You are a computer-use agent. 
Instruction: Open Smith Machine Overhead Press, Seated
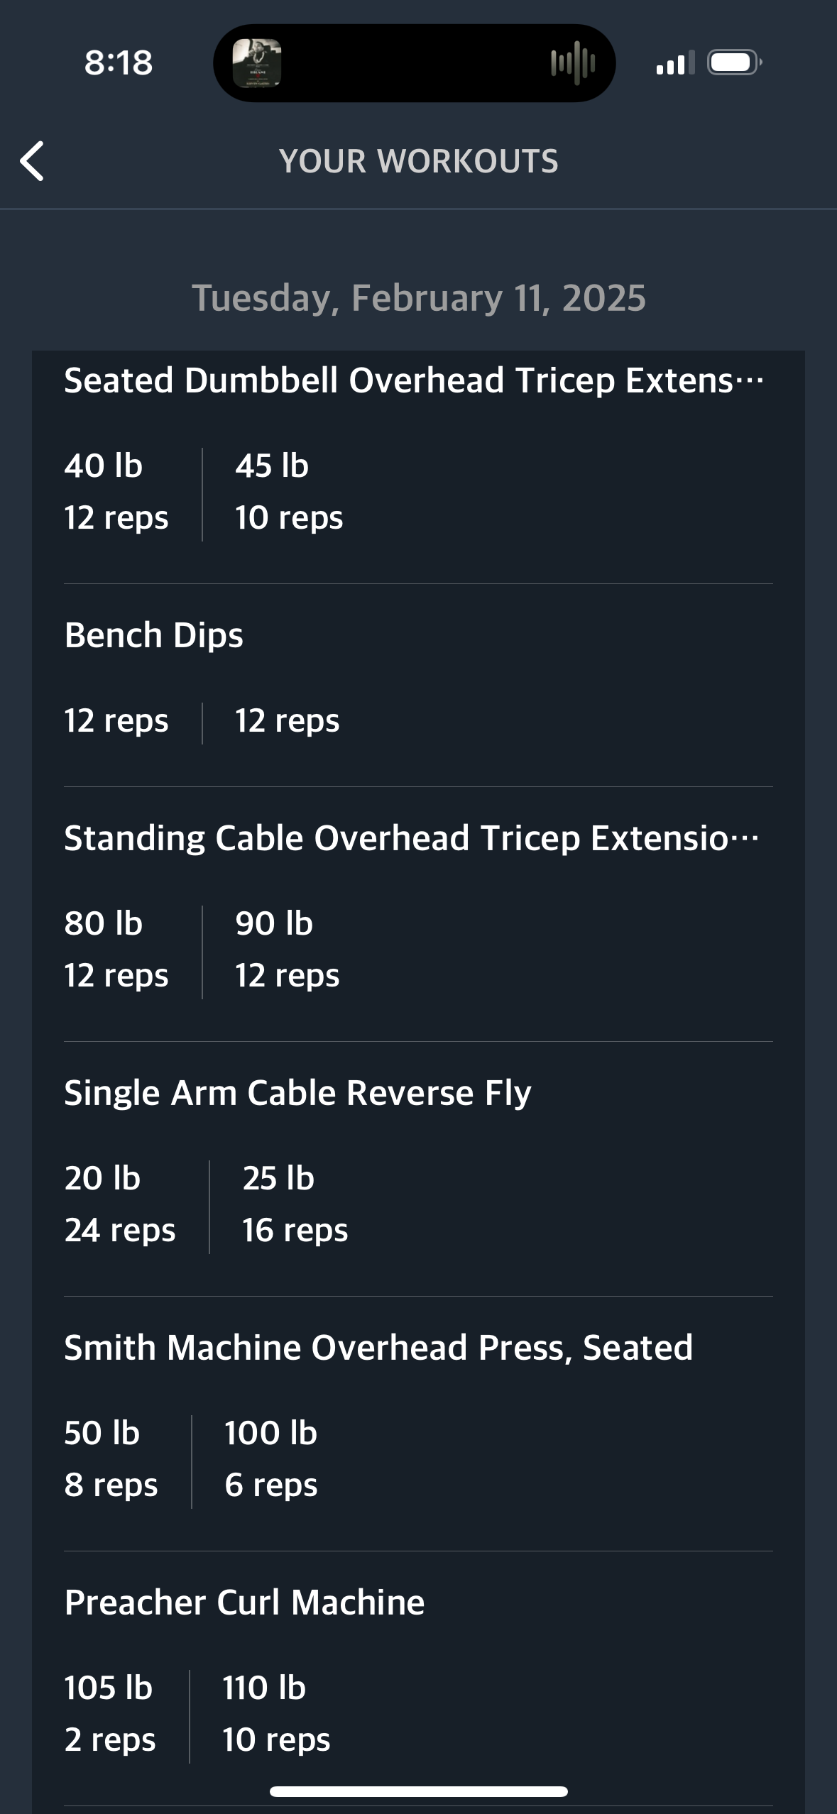click(378, 1348)
